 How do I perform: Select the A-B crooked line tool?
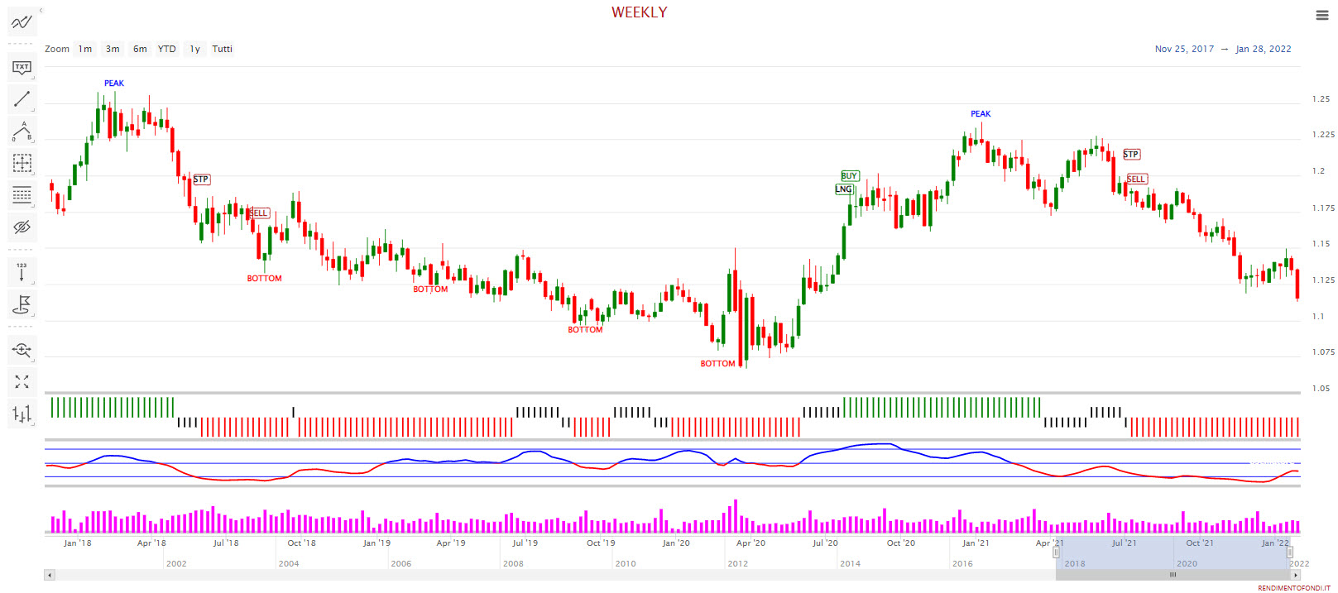(22, 132)
